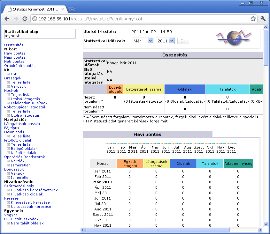Jump to Heti bontás
The width and height of the screenshot is (270, 234).
14,62
